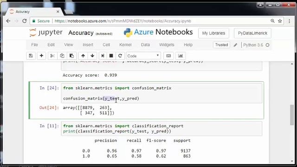Viewport: 297px width, 167px height.
Task: Click the Trusted notebook button
Action: (x=221, y=45)
